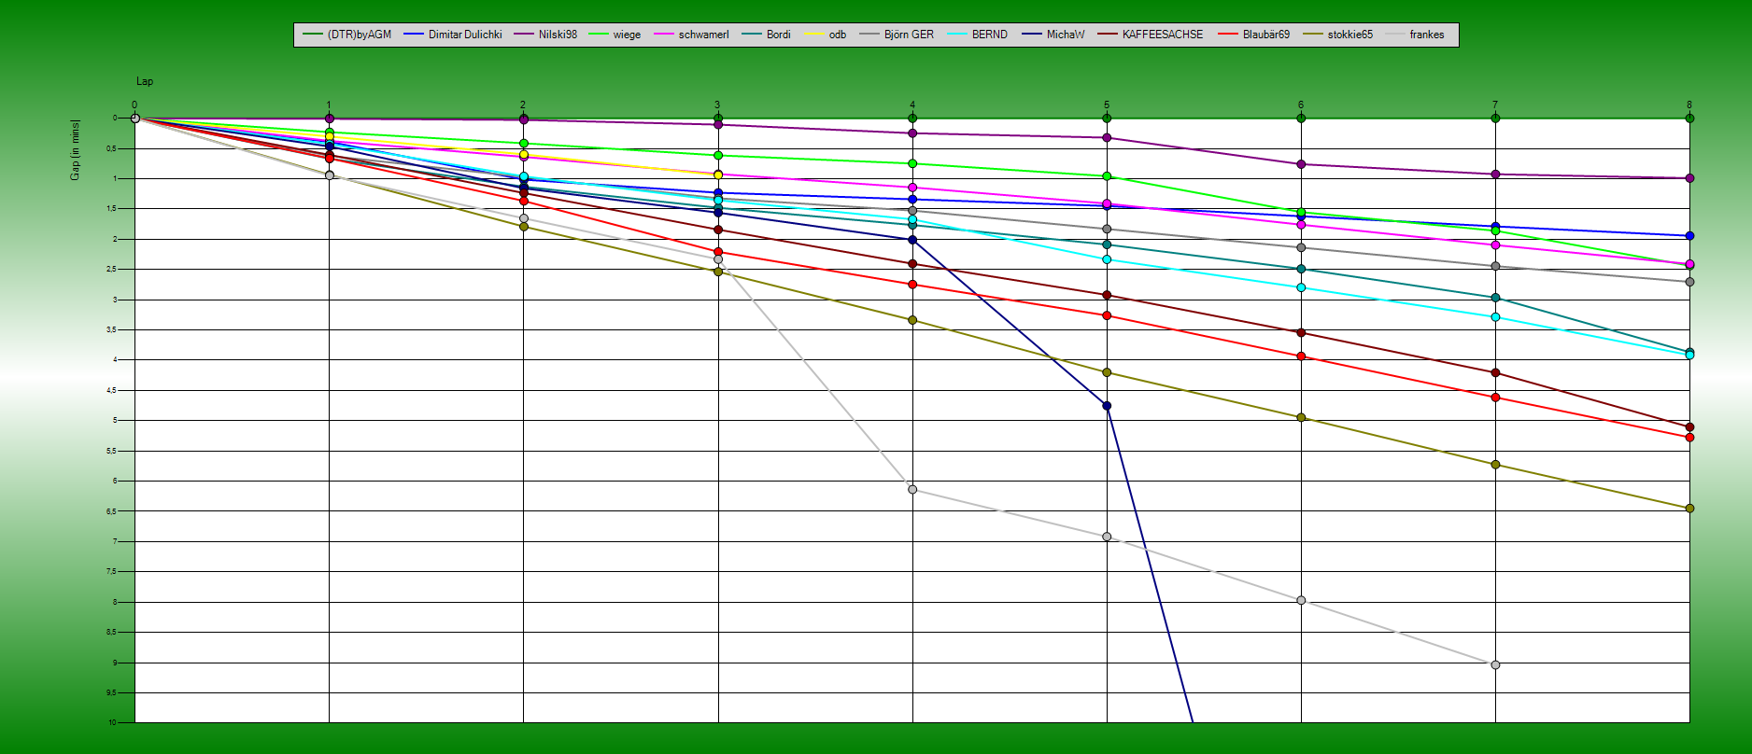Select stokkie65 olive point at lap 8

tap(1689, 509)
